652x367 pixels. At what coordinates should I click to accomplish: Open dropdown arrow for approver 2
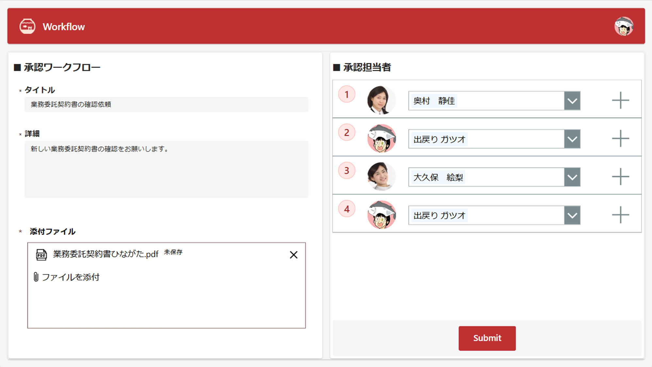pos(572,139)
